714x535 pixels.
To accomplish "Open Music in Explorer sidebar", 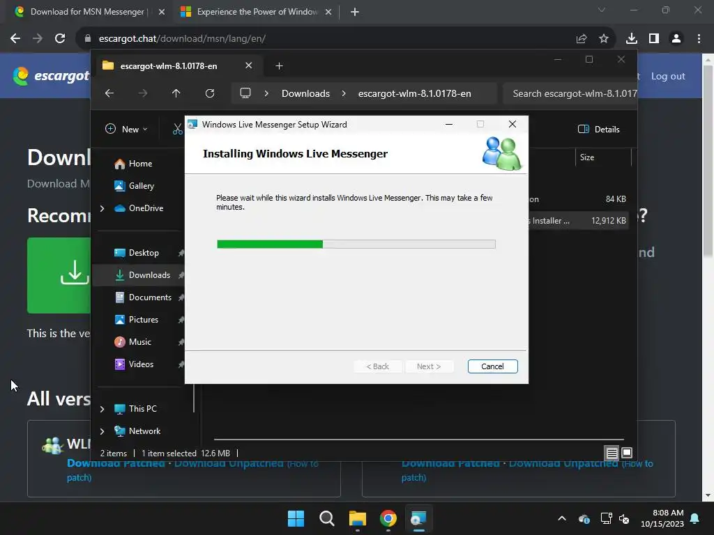I will click(x=139, y=341).
